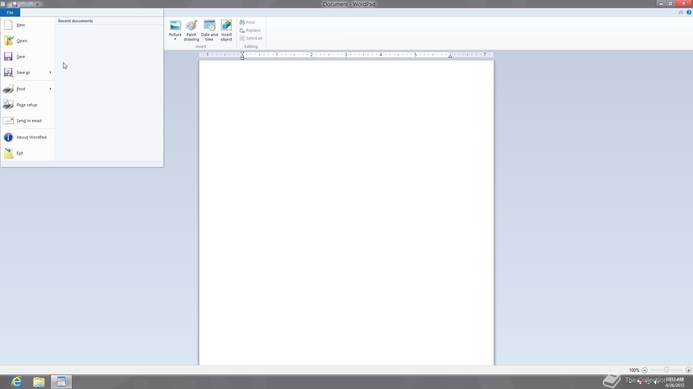
Task: Open the Picture dropdown arrow
Action: (x=175, y=39)
